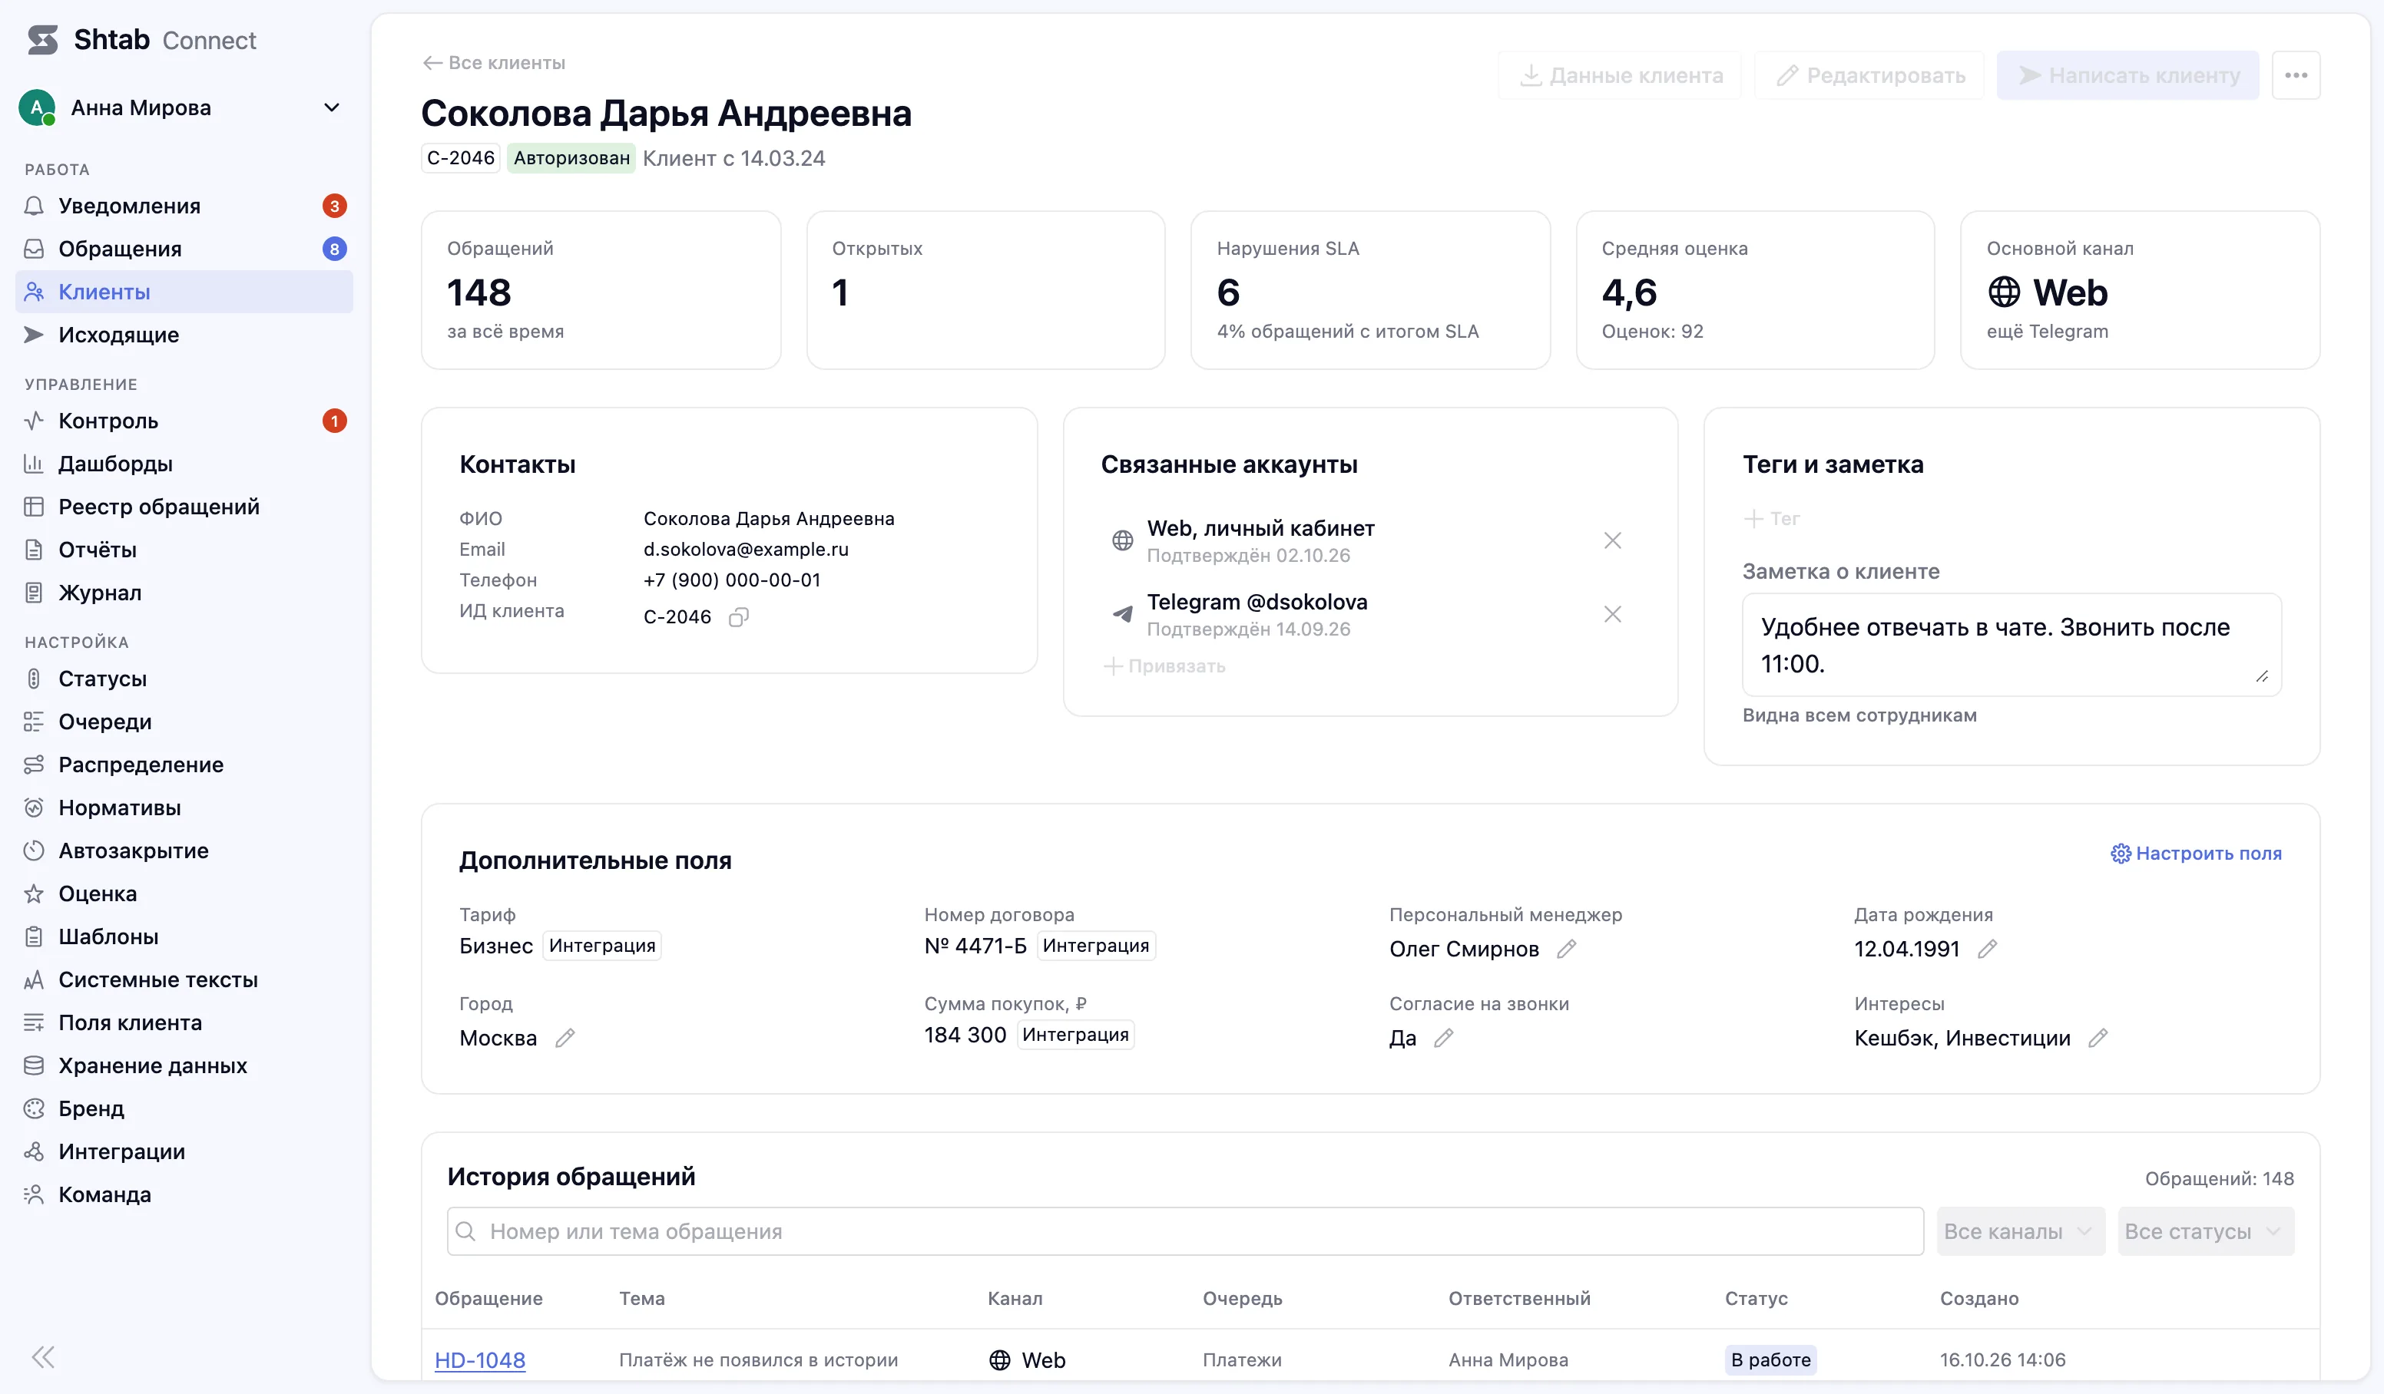Go to Обращения section
Viewport: 2384px width, 1394px height.
click(x=184, y=249)
